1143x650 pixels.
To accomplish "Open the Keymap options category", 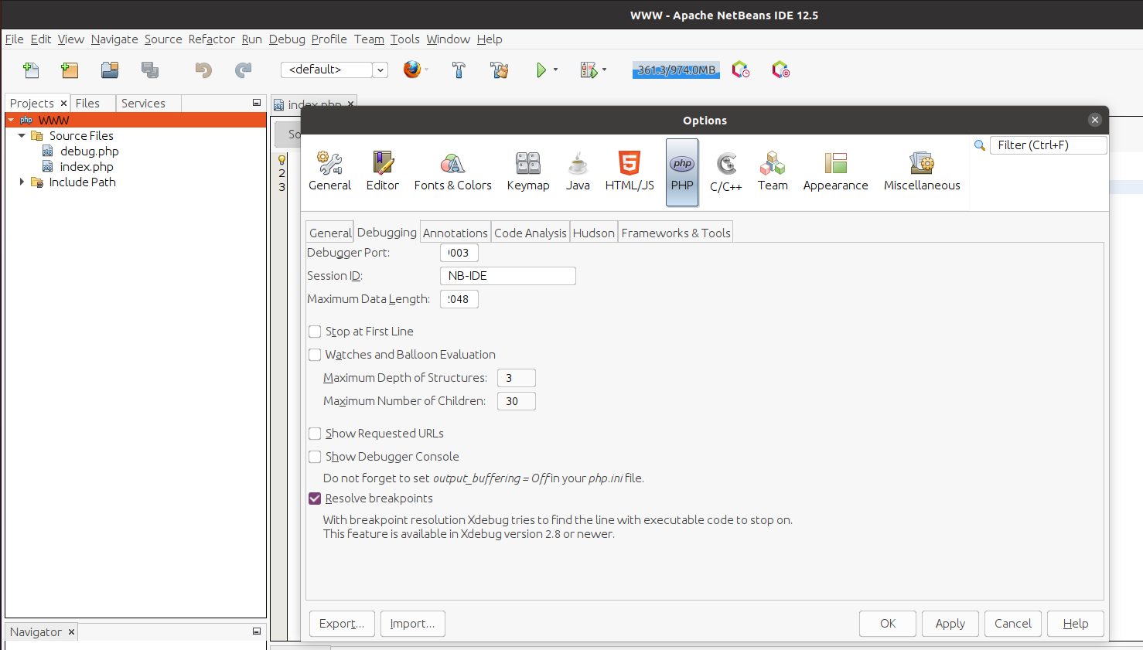I will [x=528, y=172].
